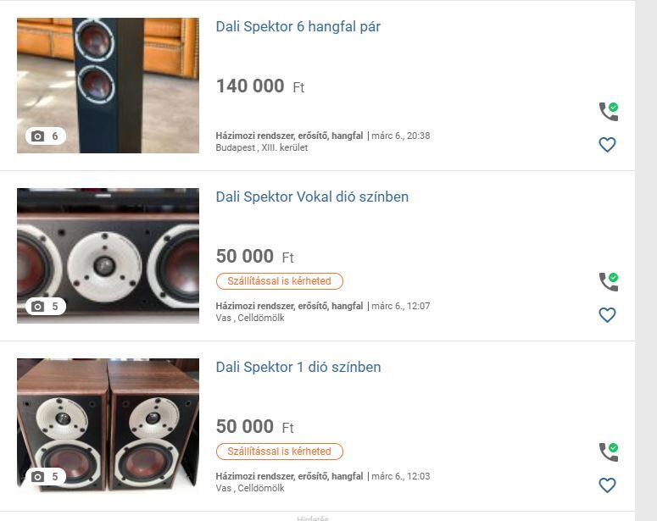Click the 140 000 Ft price
Image resolution: width=657 pixels, height=521 pixels.
(259, 86)
